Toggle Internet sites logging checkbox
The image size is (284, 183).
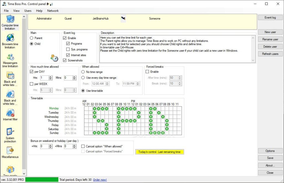pos(68,55)
